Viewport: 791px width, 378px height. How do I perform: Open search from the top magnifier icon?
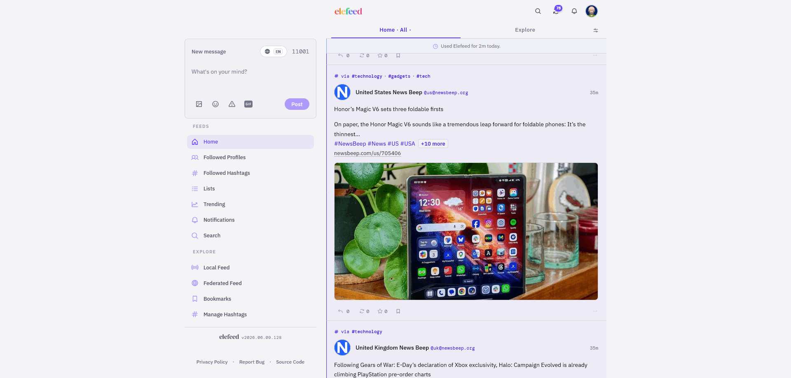pyautogui.click(x=538, y=11)
